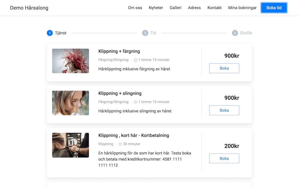Click step 1 Tjänst circle

[x=50, y=33]
